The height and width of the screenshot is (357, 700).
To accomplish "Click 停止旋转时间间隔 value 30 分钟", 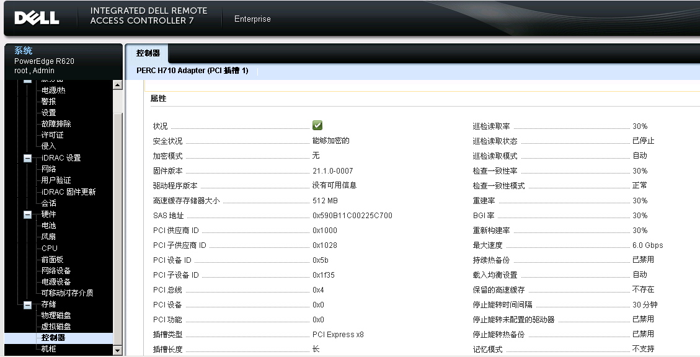I will click(645, 305).
